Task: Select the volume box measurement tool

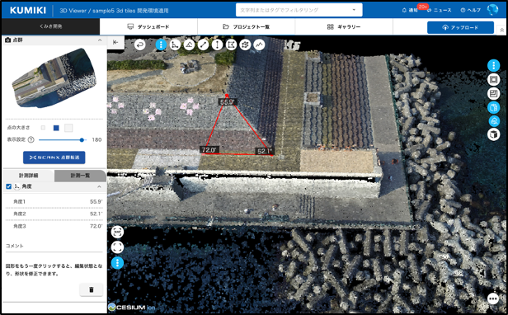Action: [245, 45]
